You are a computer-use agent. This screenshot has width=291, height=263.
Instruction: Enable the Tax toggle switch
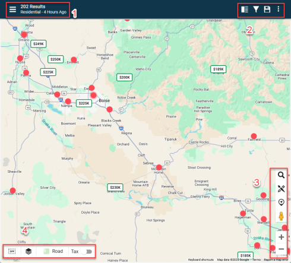[87, 252]
